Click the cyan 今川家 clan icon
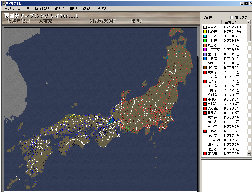252x192 pixels. (205, 36)
